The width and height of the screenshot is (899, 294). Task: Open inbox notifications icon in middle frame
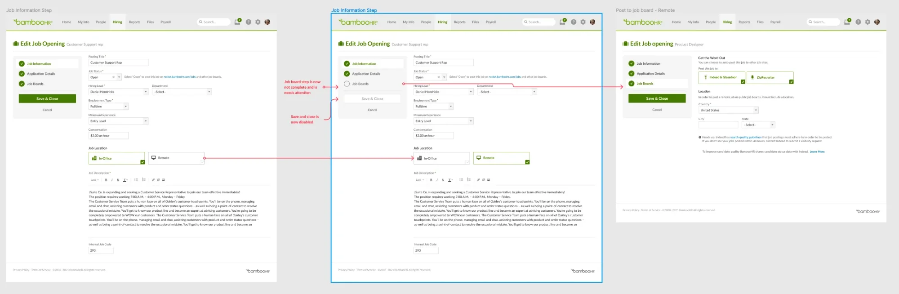pos(562,22)
